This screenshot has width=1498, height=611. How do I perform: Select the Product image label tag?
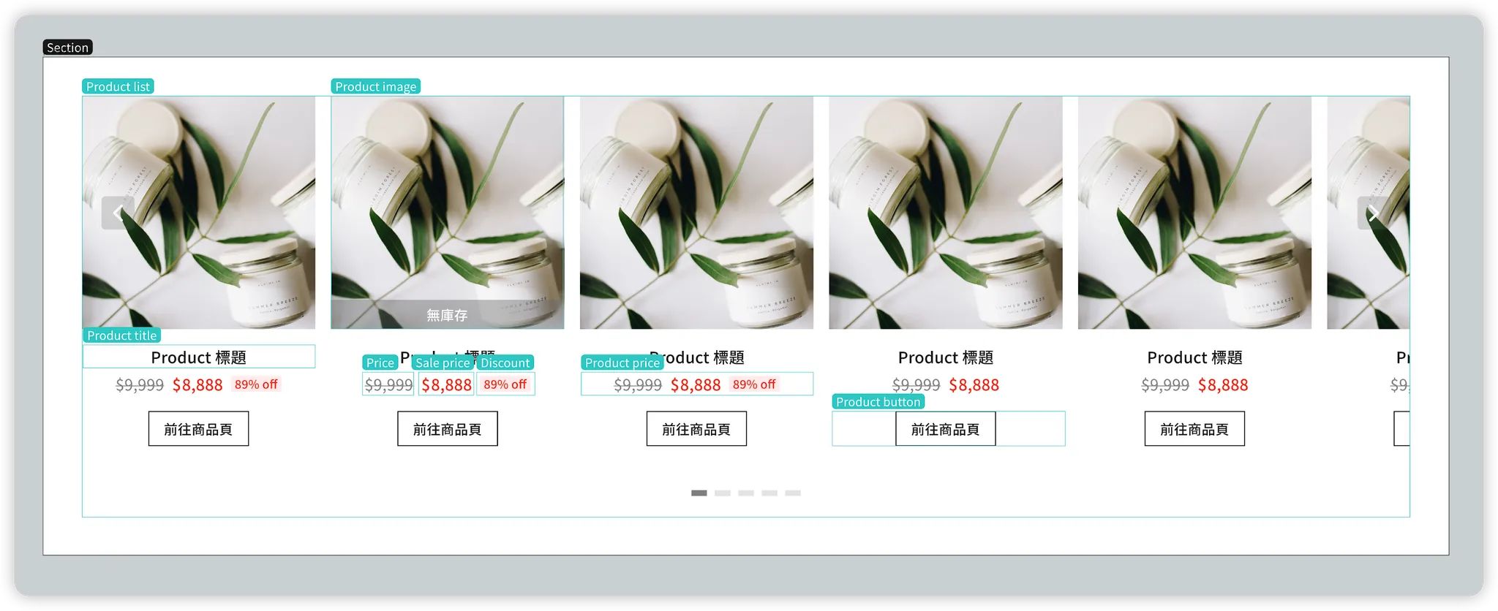[376, 86]
